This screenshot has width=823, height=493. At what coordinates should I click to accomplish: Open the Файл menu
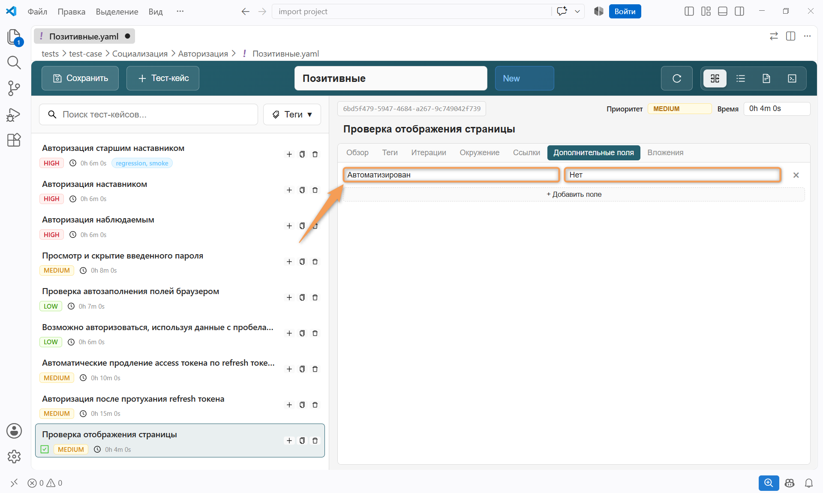37,12
